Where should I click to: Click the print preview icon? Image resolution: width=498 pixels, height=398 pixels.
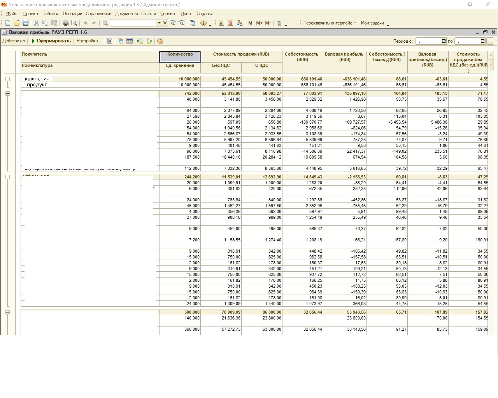coord(74,23)
